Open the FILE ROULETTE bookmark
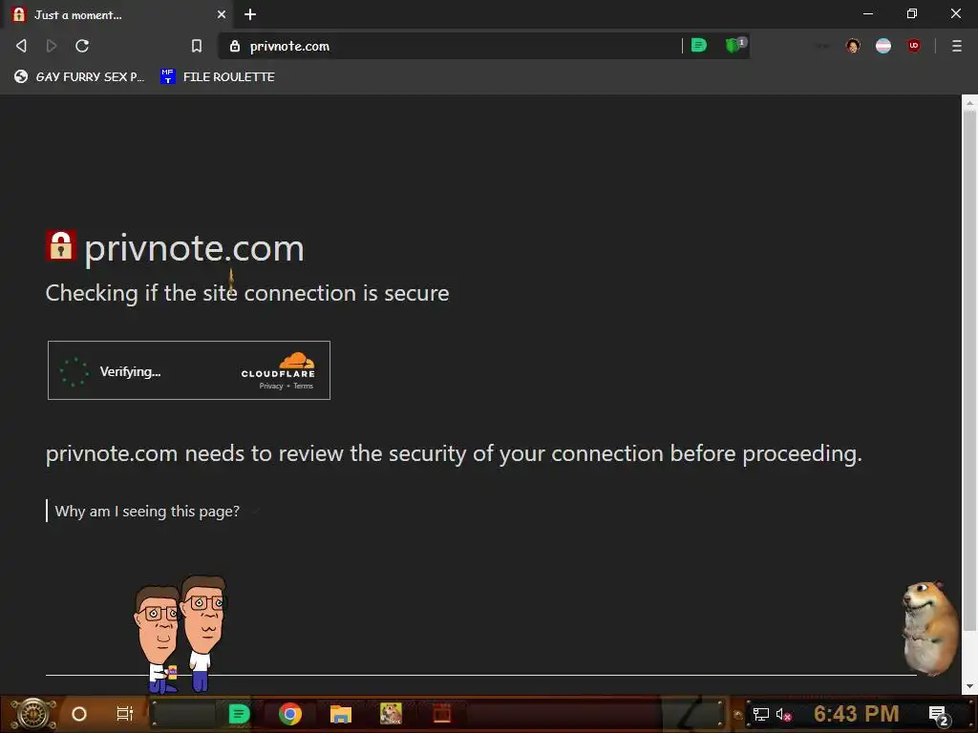Viewport: 978px width, 733px height. point(217,76)
